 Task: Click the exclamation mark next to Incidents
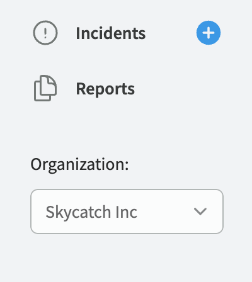pos(45,33)
